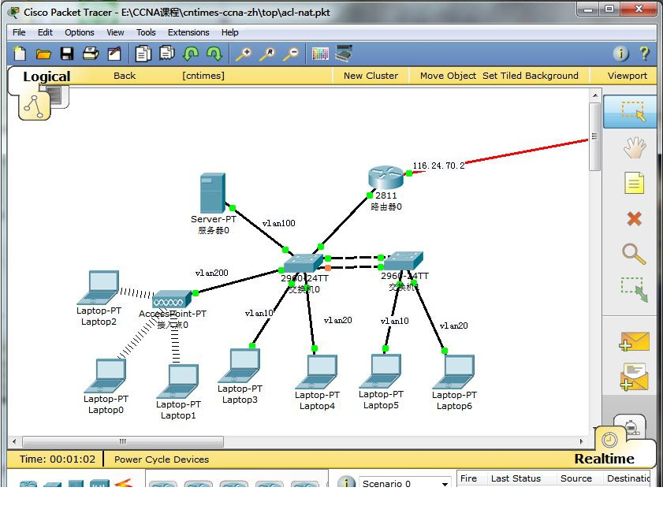Open a file with the folder icon

point(43,54)
